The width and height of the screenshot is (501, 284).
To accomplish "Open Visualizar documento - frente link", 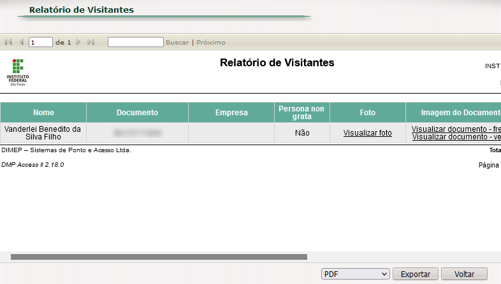I will [456, 129].
